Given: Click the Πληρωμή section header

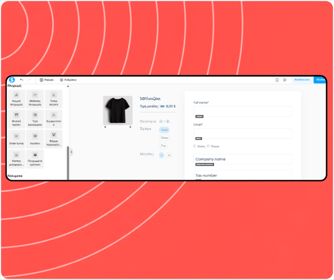Looking at the screenshot, I should tap(14, 86).
